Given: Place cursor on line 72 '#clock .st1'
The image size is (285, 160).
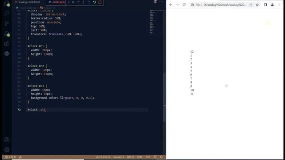Looking at the screenshot, I should (37, 110).
